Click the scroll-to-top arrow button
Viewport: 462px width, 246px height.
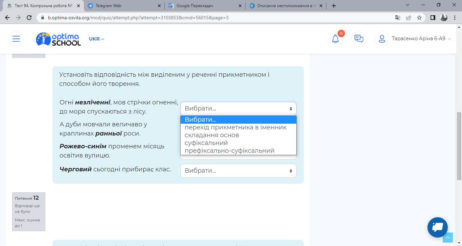(x=447, y=238)
